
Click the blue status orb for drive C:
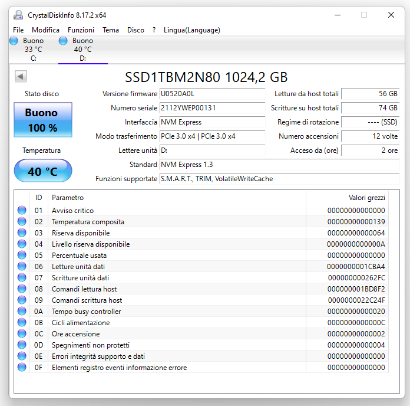[14, 41]
